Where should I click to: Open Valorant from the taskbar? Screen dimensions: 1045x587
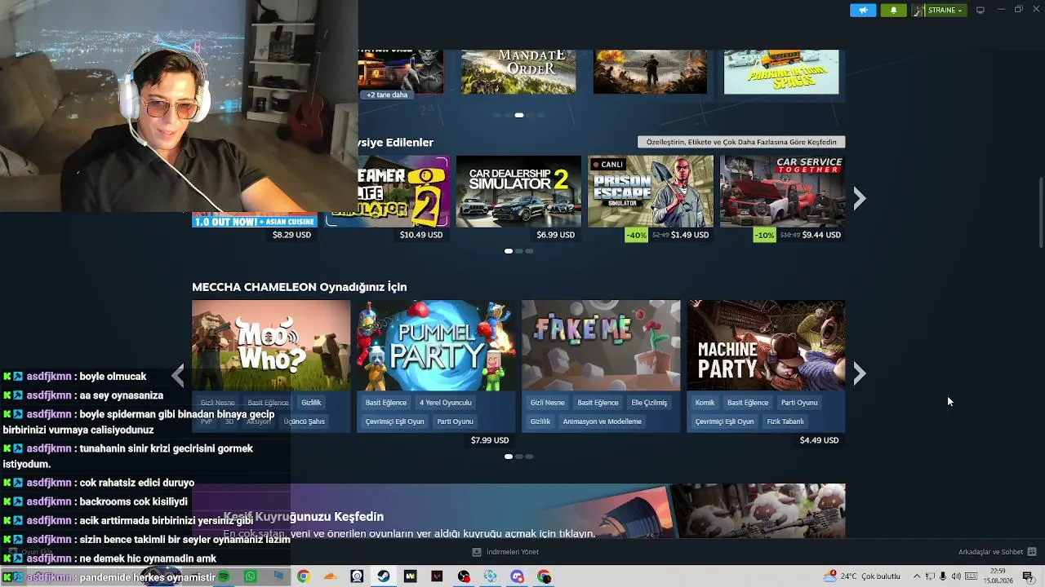click(437, 576)
